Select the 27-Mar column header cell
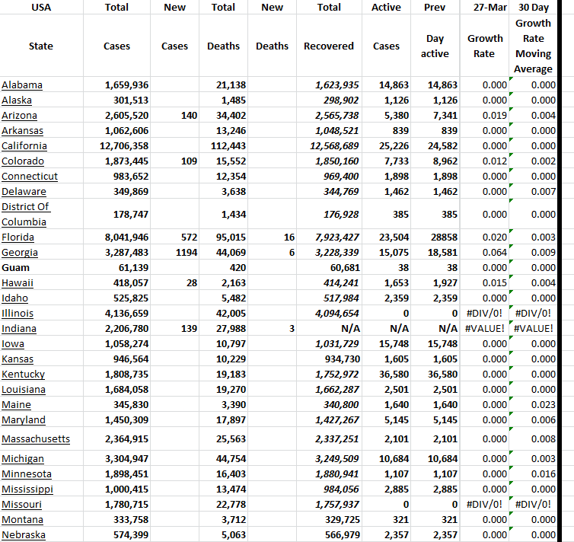The image size is (574, 542). 485,7
